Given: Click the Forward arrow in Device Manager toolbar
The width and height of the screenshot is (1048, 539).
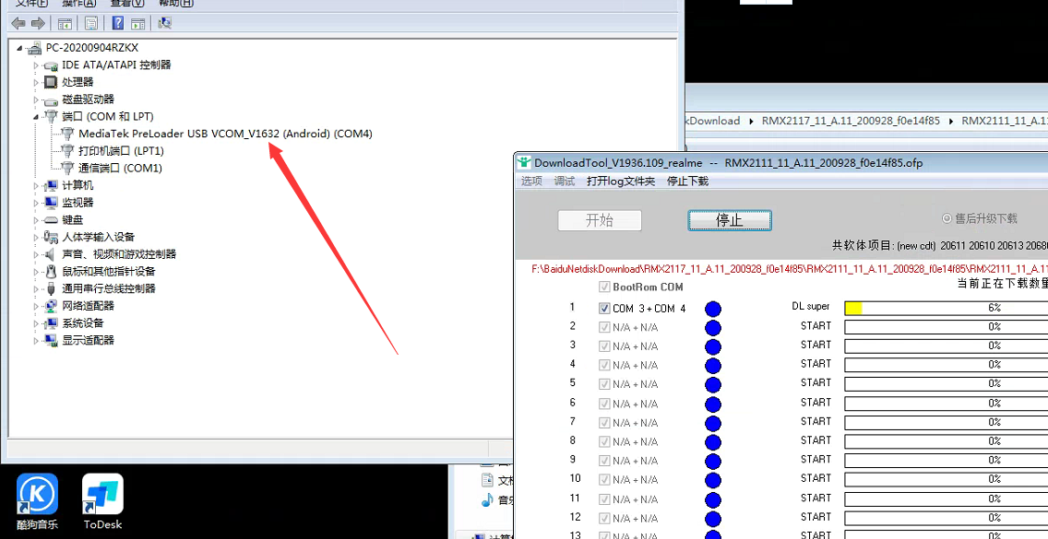Looking at the screenshot, I should (38, 24).
